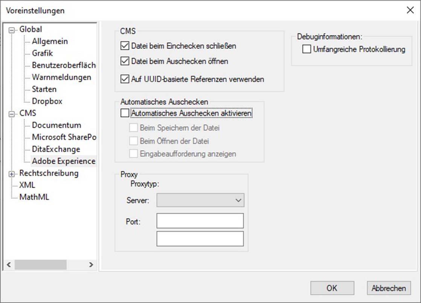Click the Abbrechen button

389,288
